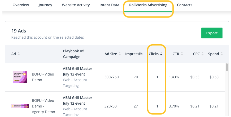
Task: Open the BOFU - Video Demo ad thumbnail
Action: (20, 77)
